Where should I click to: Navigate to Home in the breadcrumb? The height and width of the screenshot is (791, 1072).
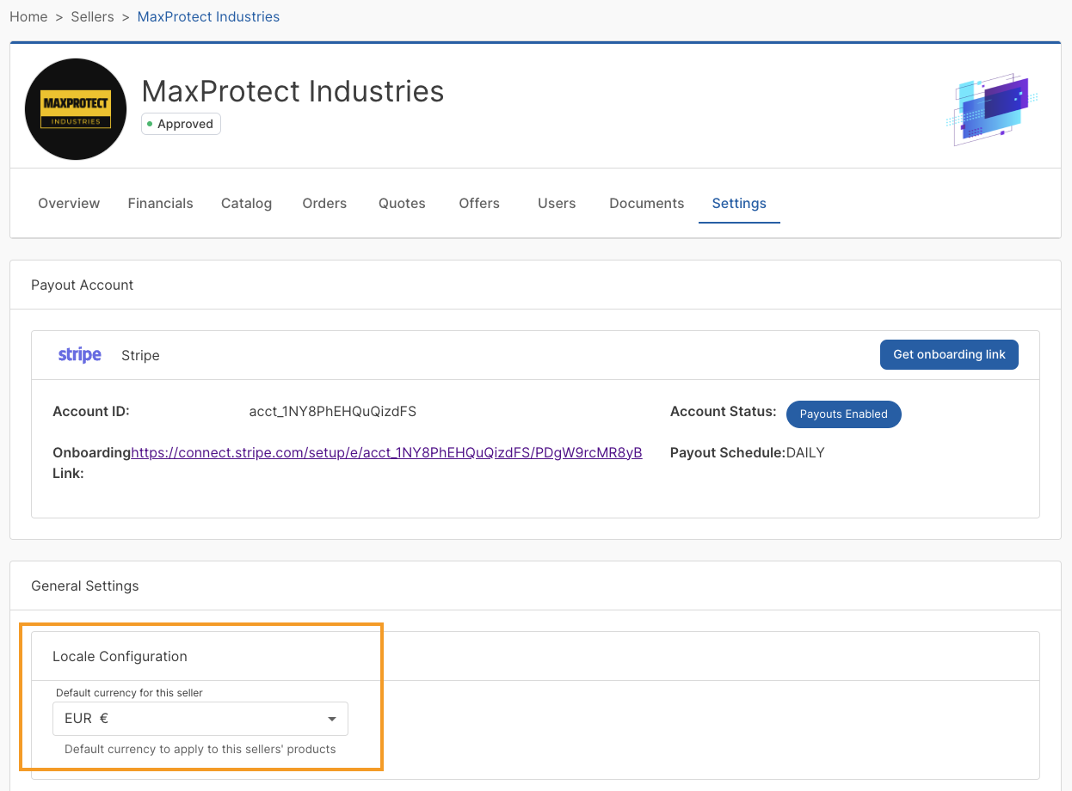click(x=28, y=17)
